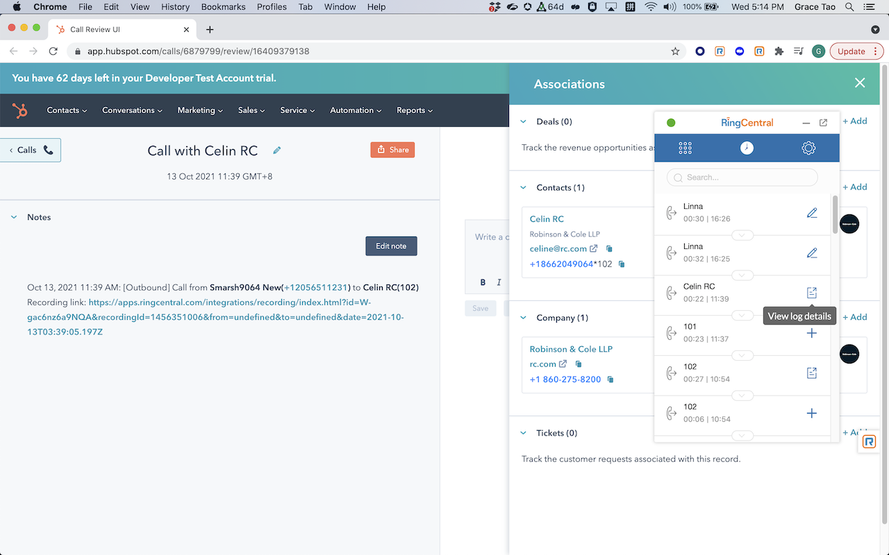This screenshot has height=555, width=889.
Task: Bookmark the page with the star icon
Action: 674,51
